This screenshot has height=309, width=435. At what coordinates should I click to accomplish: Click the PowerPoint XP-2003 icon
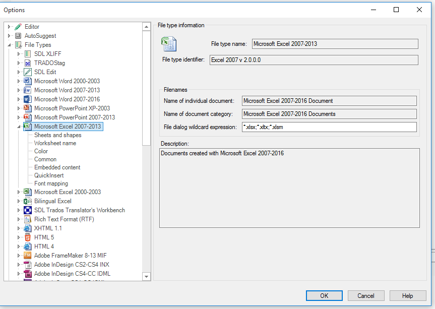coord(28,108)
